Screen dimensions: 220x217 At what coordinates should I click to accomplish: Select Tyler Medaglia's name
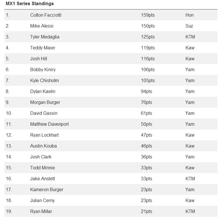click(x=45, y=37)
